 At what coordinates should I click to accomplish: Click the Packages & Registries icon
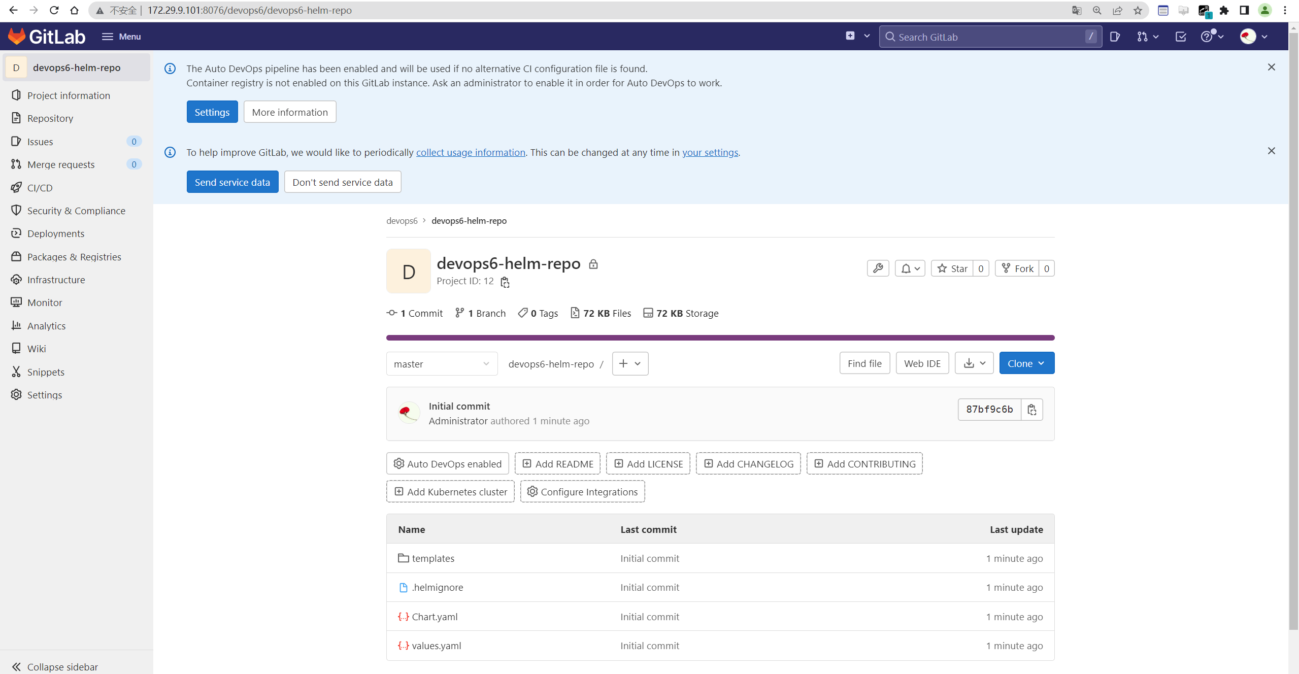tap(16, 256)
